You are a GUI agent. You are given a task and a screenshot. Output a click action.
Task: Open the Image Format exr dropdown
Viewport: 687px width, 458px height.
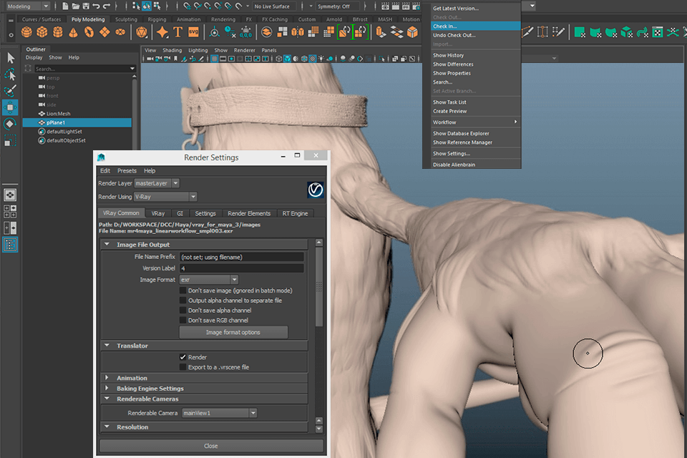pyautogui.click(x=209, y=280)
